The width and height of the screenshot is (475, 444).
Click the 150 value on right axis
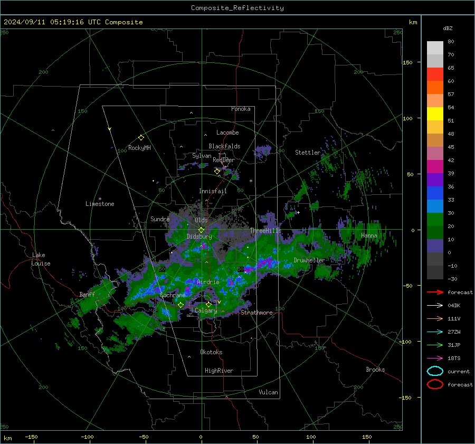408,62
